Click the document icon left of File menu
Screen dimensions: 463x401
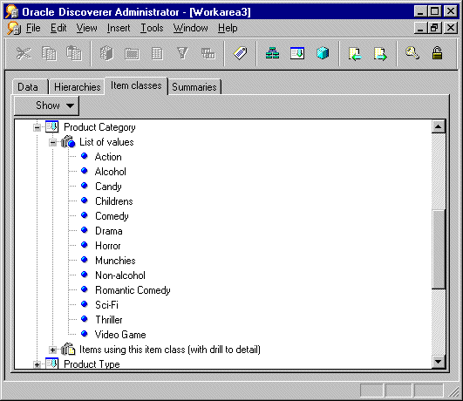pos(14,29)
